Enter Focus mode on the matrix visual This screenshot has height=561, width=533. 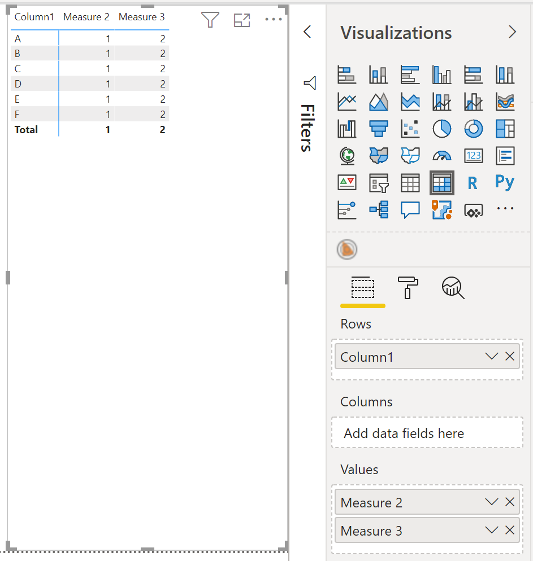pyautogui.click(x=242, y=20)
